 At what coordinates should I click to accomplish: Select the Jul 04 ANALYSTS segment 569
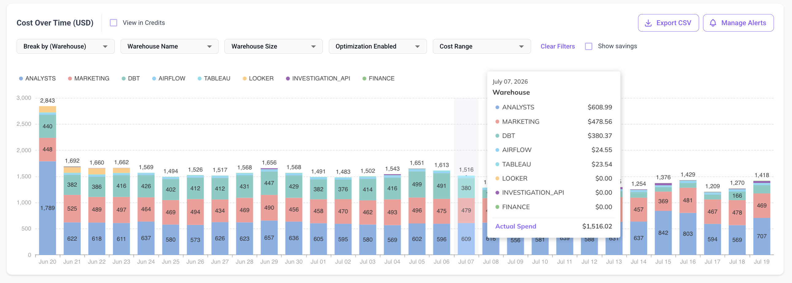[x=392, y=240]
